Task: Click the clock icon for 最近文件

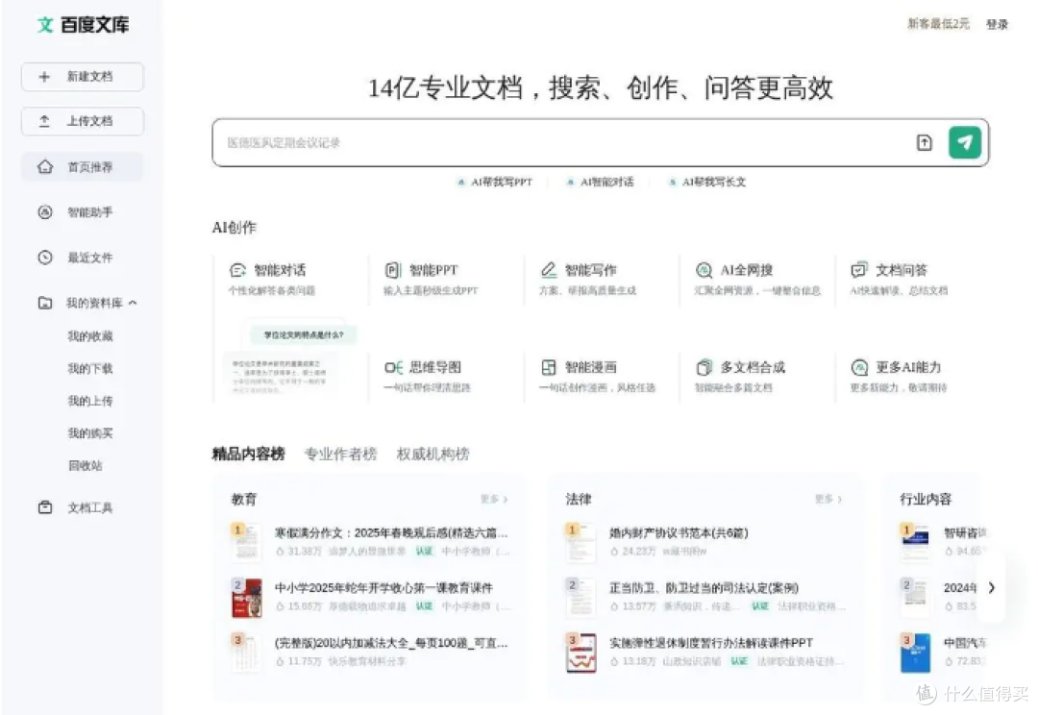Action: point(45,258)
